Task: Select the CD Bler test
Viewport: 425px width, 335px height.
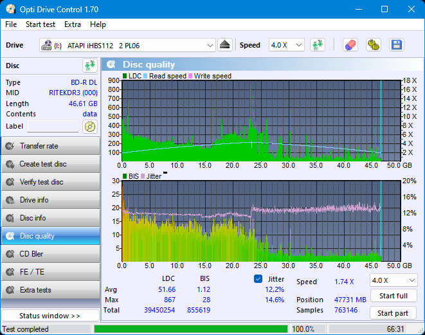Action: pos(50,254)
